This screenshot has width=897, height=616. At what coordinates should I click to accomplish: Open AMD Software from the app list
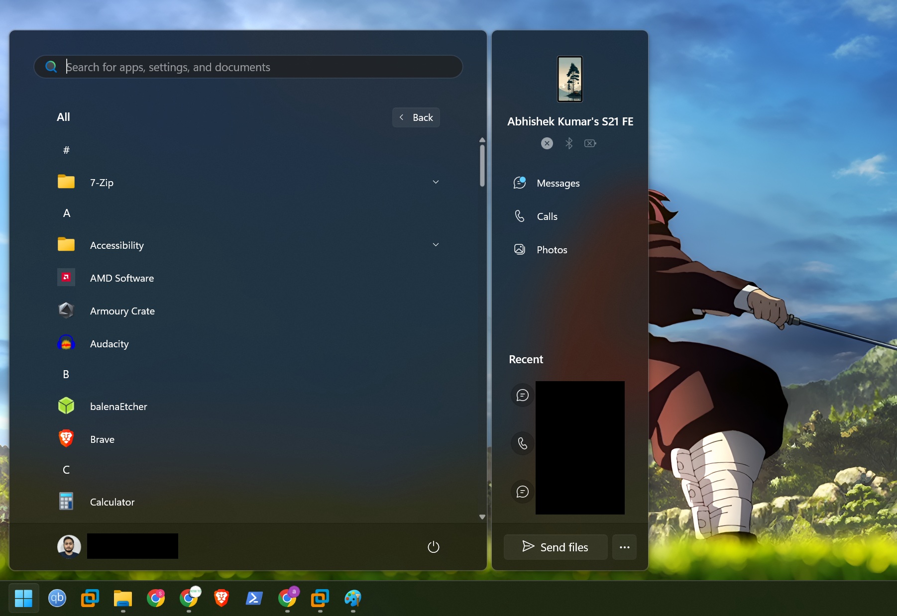coord(122,278)
